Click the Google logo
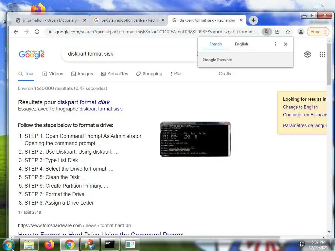Screen dimensions: 335x251 pos(32,55)
